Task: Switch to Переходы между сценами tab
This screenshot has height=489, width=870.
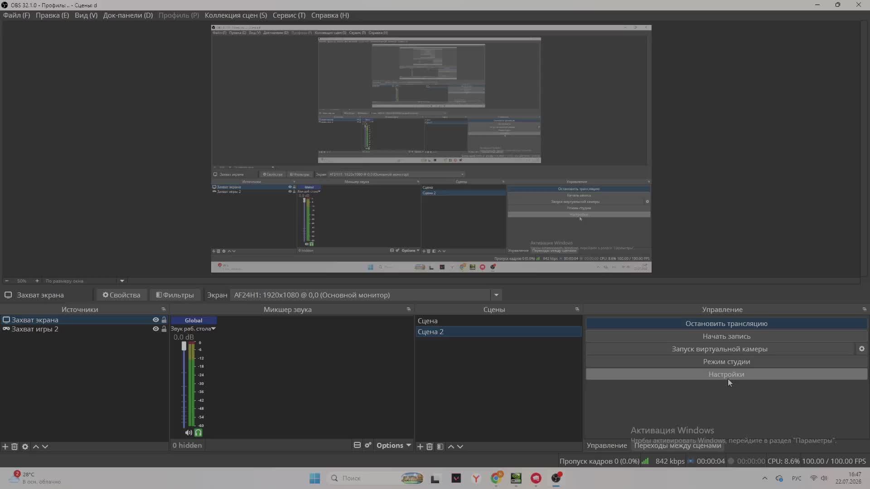Action: pos(677,446)
